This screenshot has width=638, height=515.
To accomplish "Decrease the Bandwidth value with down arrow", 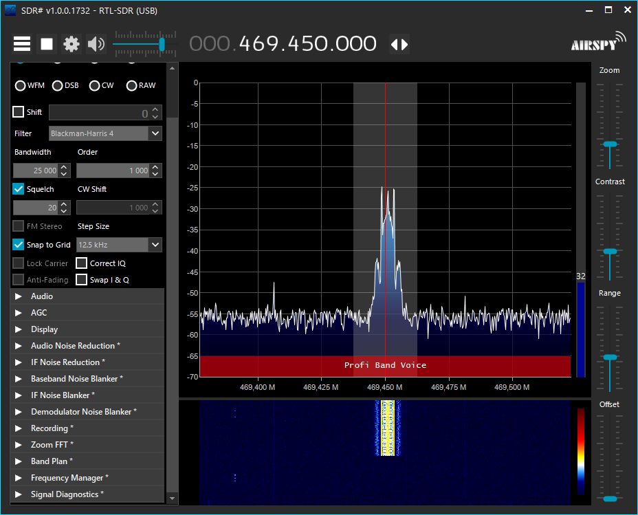I will pyautogui.click(x=64, y=174).
